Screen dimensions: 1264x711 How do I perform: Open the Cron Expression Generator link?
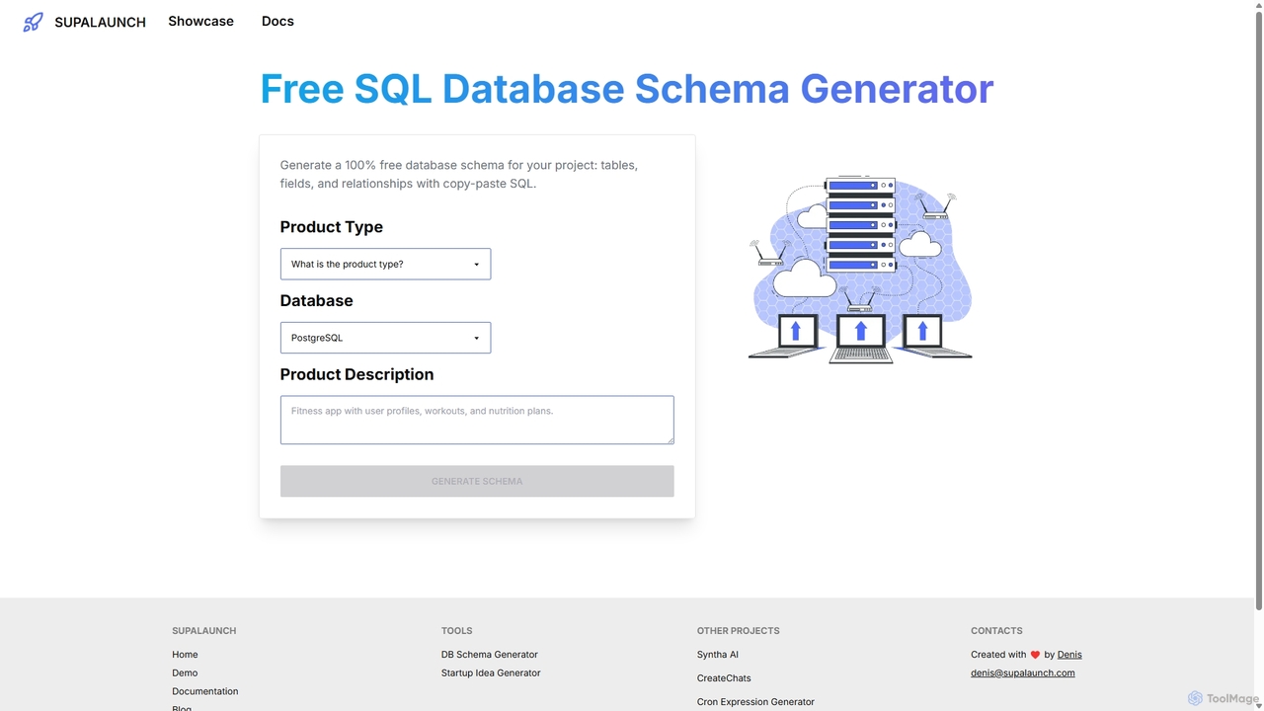[755, 702]
